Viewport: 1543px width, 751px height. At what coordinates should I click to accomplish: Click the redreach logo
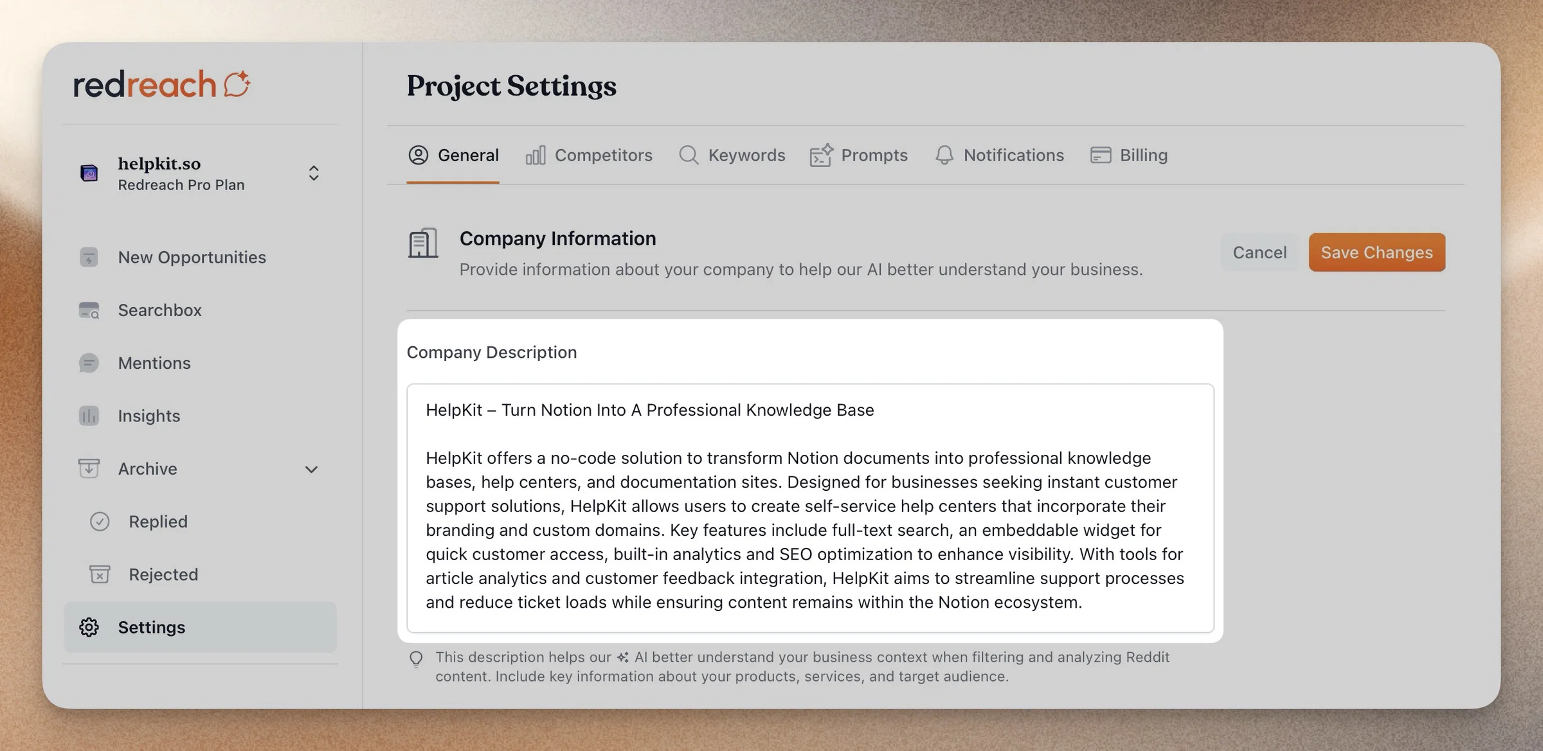coord(161,85)
